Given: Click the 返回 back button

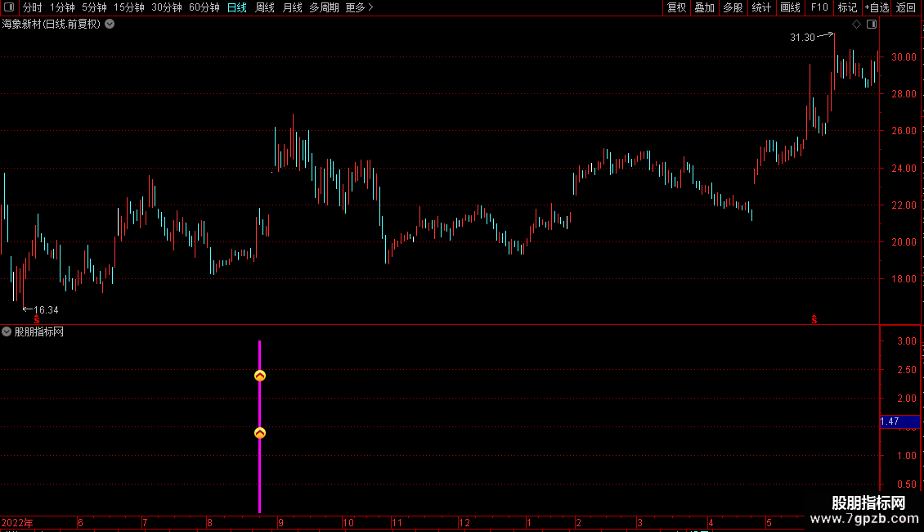Looking at the screenshot, I should 906,7.
